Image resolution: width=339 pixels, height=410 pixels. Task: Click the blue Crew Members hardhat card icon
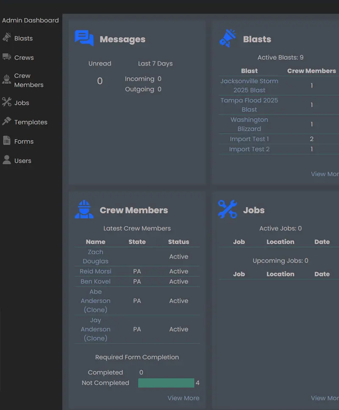click(84, 209)
